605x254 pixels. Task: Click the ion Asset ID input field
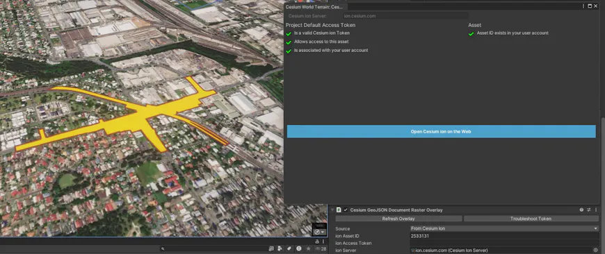pyautogui.click(x=504, y=236)
